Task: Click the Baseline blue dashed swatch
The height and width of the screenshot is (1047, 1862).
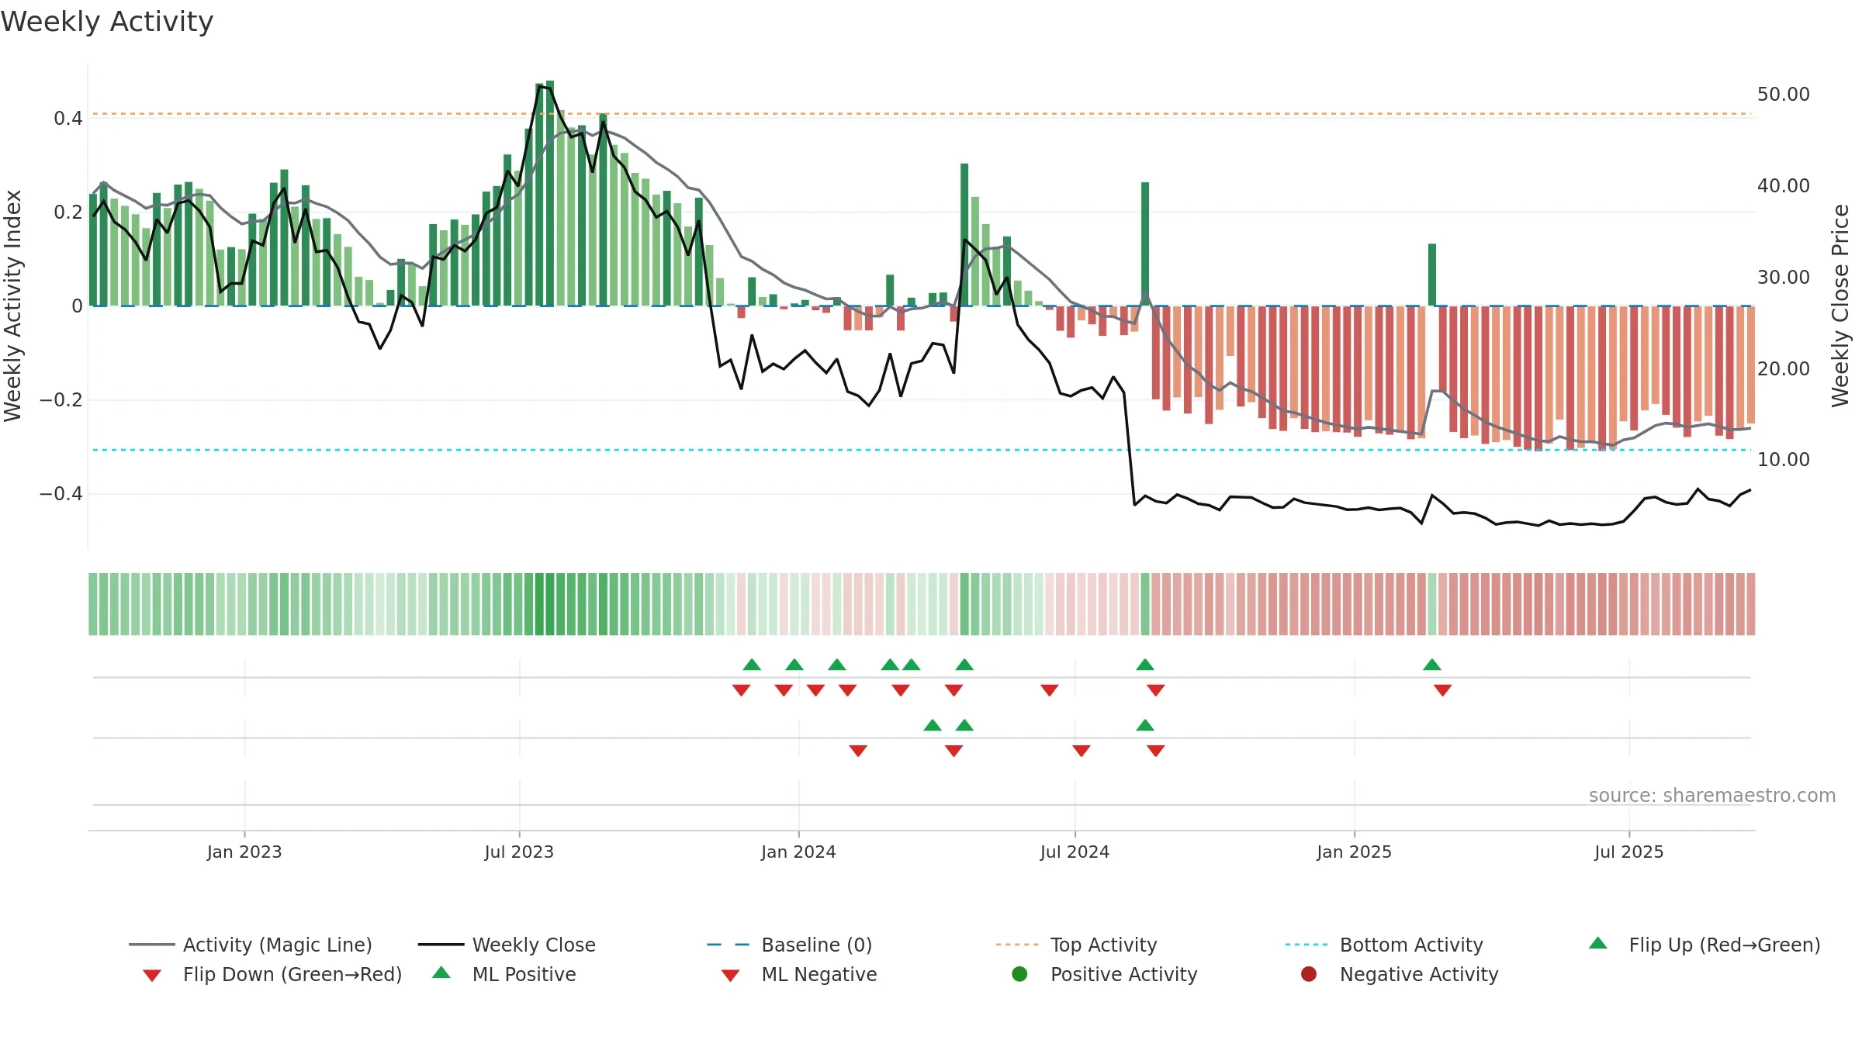Action: coord(729,945)
